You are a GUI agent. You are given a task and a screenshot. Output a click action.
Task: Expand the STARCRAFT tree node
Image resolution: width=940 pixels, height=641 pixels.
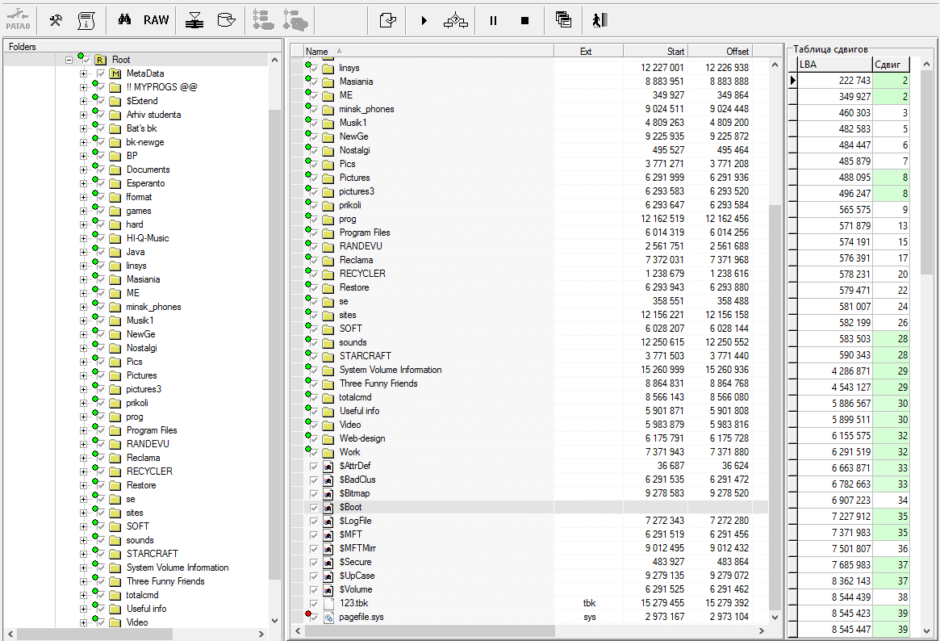[83, 554]
